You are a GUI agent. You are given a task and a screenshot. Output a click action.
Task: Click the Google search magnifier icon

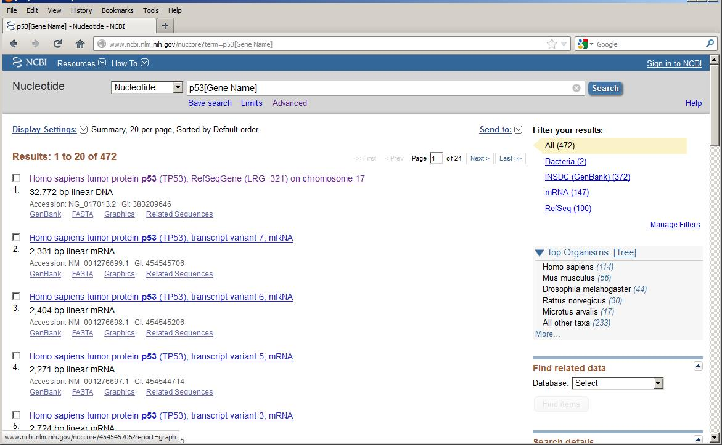tap(710, 44)
